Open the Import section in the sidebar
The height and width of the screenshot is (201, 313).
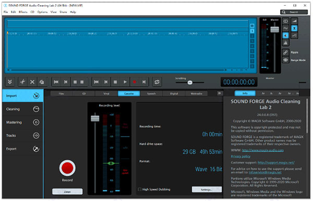(22, 96)
